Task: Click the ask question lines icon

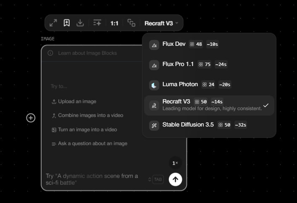Action: pyautogui.click(x=54, y=144)
